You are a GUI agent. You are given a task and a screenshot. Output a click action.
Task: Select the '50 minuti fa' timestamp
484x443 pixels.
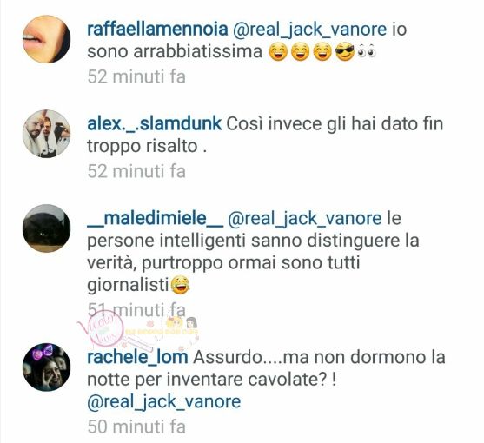(x=136, y=427)
